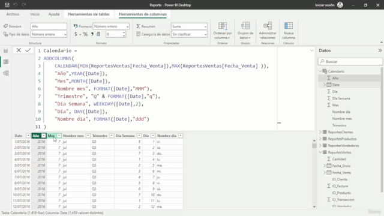Switch to the Ayuda tab
The width and height of the screenshot is (384, 216).
tap(54, 14)
